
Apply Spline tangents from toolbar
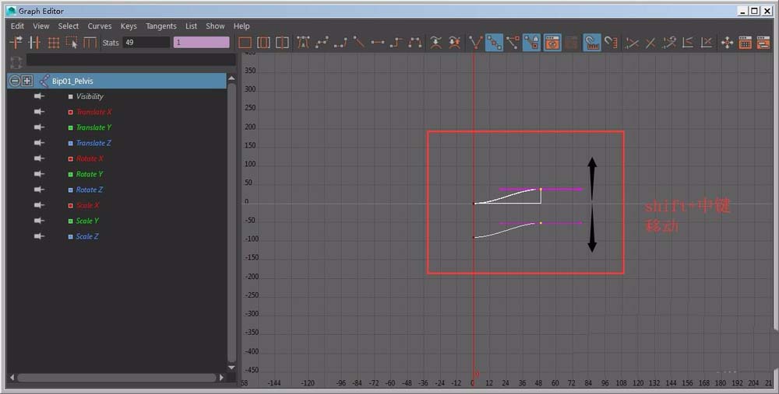322,43
